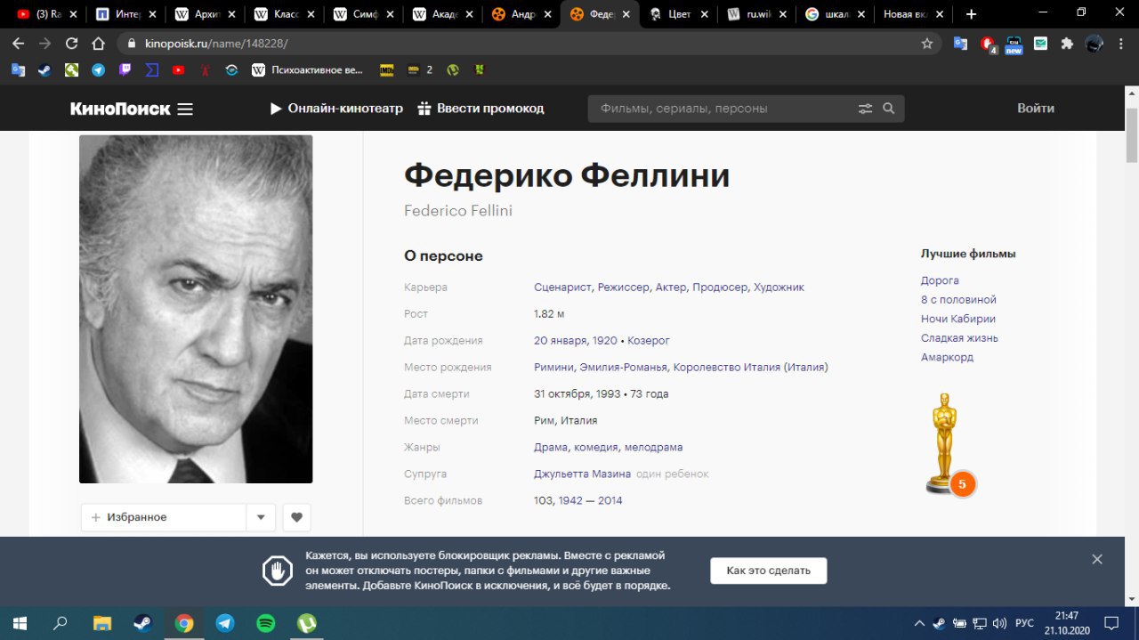The image size is (1139, 640).
Task: Open the Римини birthplace link
Action: click(553, 368)
